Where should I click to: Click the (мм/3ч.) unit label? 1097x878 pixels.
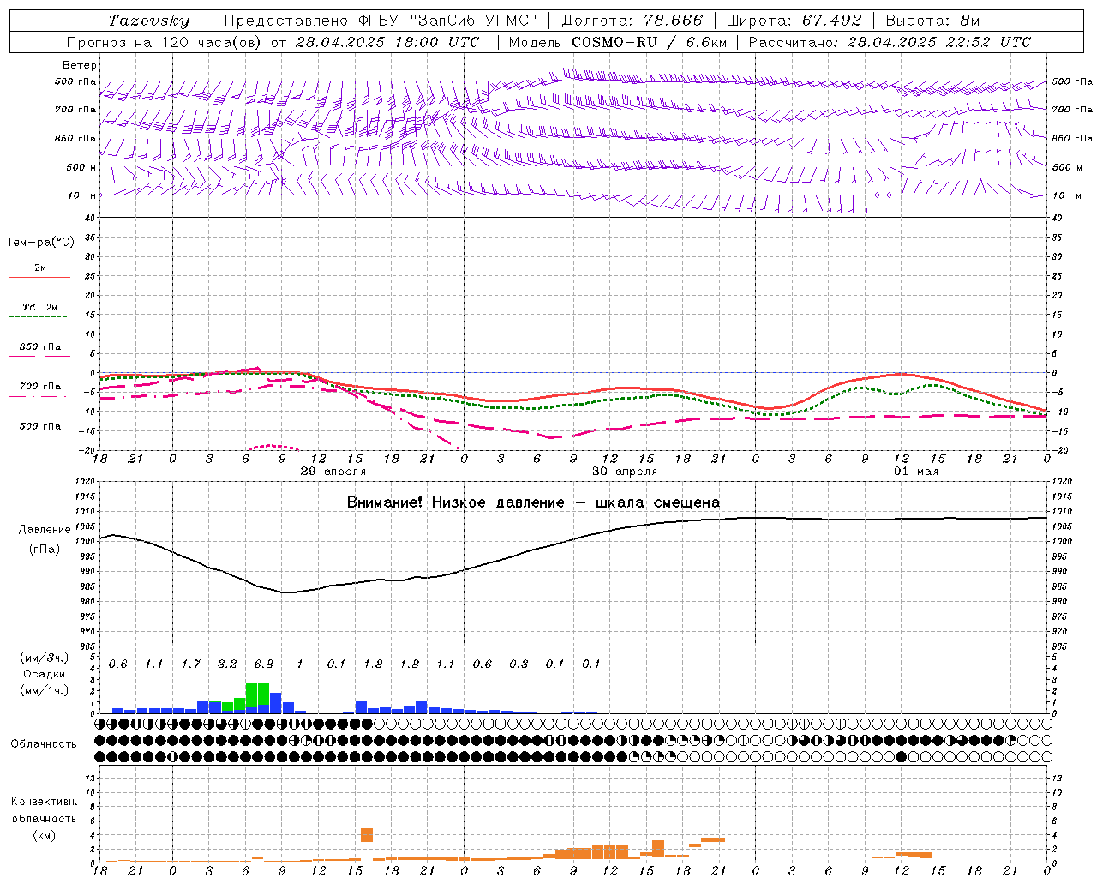tap(44, 658)
